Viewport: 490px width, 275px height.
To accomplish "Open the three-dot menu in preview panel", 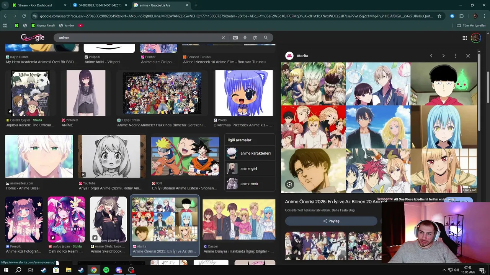I will 456,56.
